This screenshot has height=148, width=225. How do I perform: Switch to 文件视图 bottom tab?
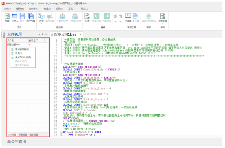click(x=12, y=135)
